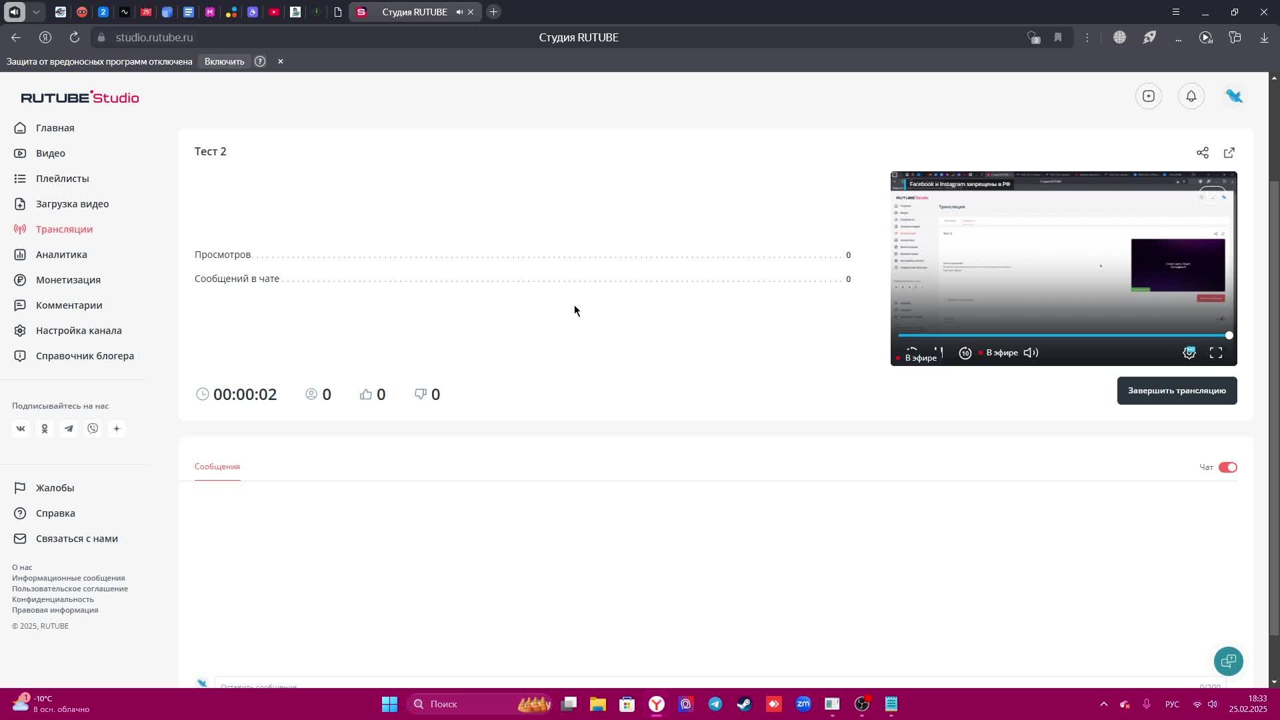
Task: Click the browser bookmark icon
Action: point(1058,37)
